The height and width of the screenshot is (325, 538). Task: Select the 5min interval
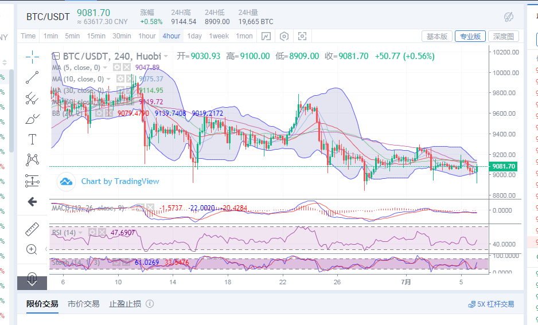click(72, 36)
